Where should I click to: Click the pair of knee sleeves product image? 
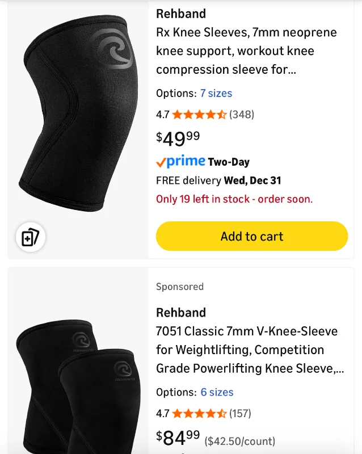[x=78, y=386]
